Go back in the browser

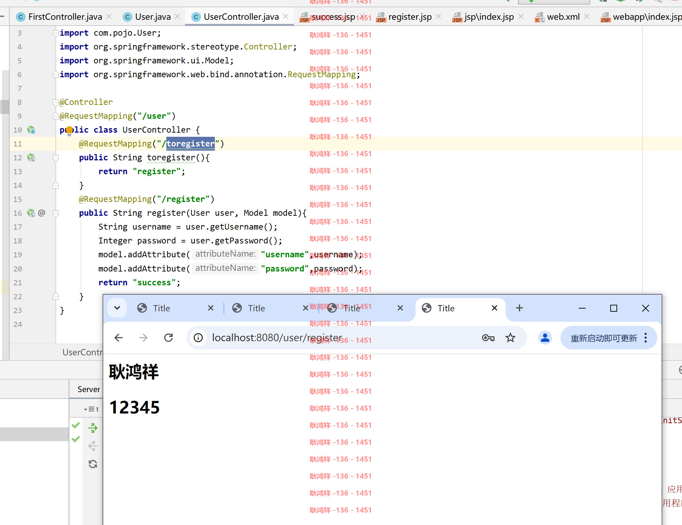(x=119, y=338)
